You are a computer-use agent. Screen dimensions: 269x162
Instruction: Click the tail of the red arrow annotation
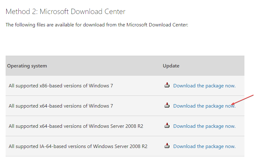253,95
